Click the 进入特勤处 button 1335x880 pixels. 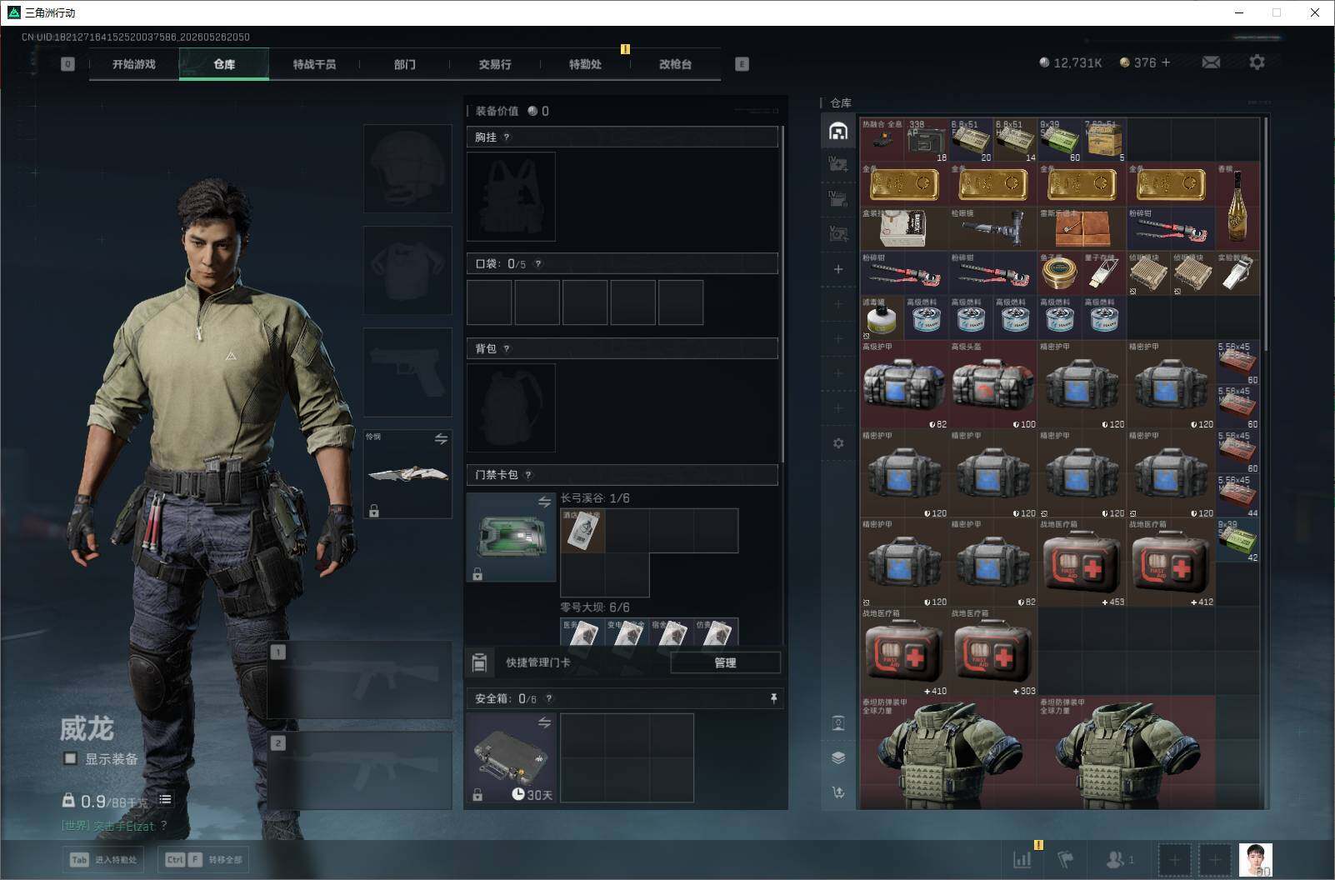(103, 859)
